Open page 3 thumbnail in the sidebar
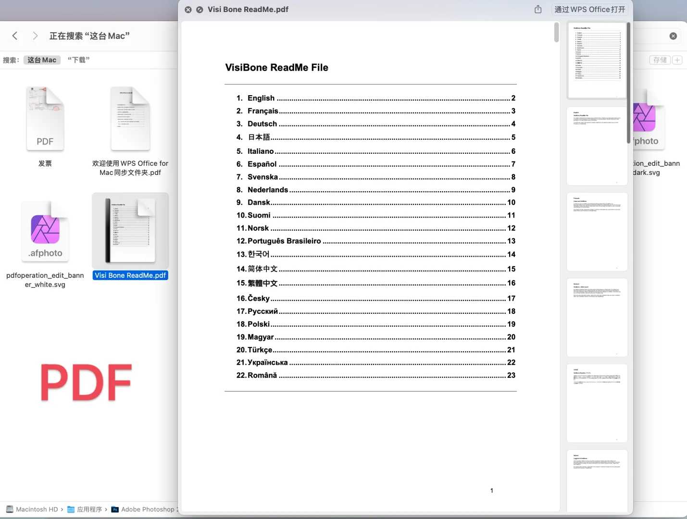687x519 pixels. 597,232
